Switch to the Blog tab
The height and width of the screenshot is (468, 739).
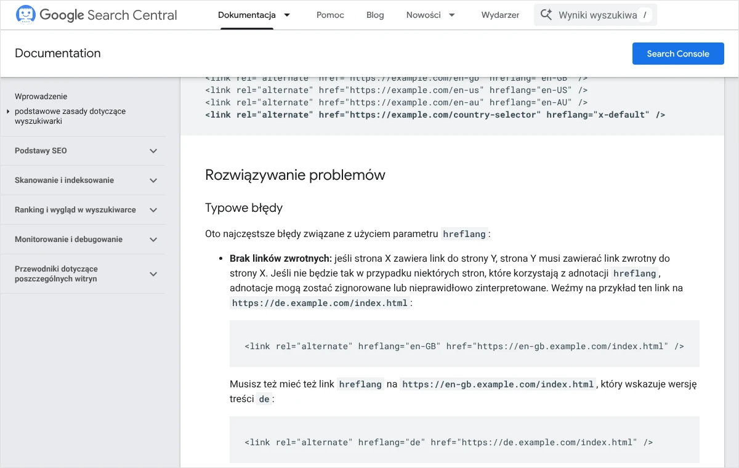(375, 15)
